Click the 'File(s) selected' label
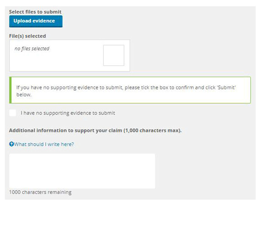The image size is (262, 234). (27, 36)
